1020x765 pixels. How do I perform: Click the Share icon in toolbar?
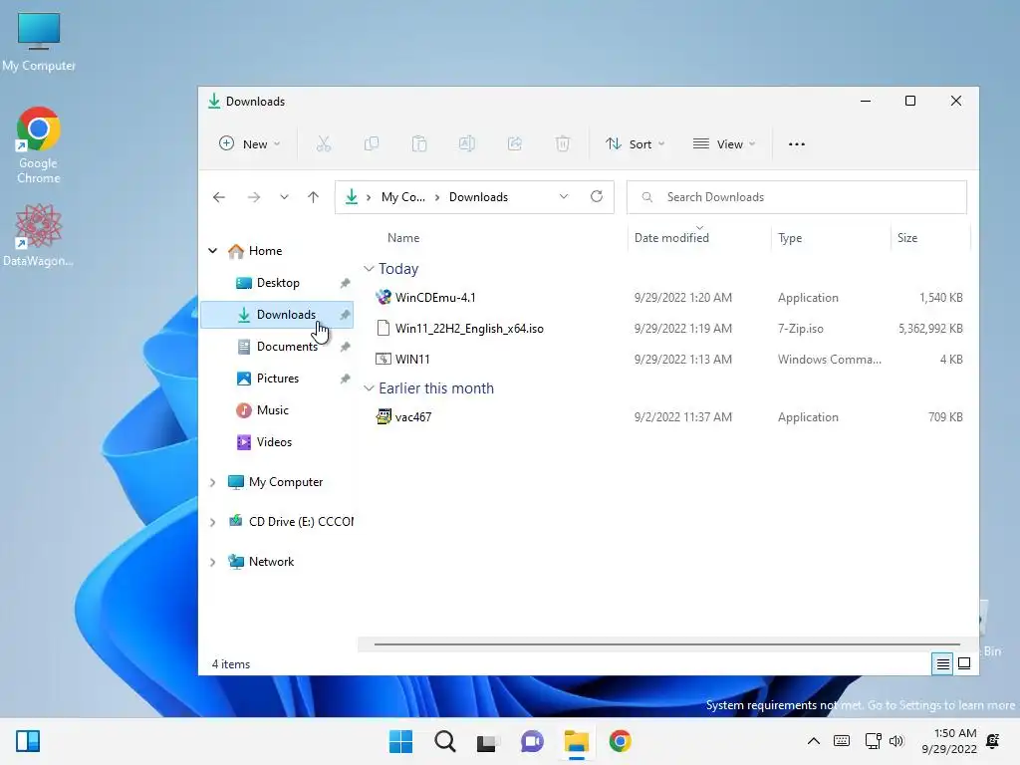(515, 143)
